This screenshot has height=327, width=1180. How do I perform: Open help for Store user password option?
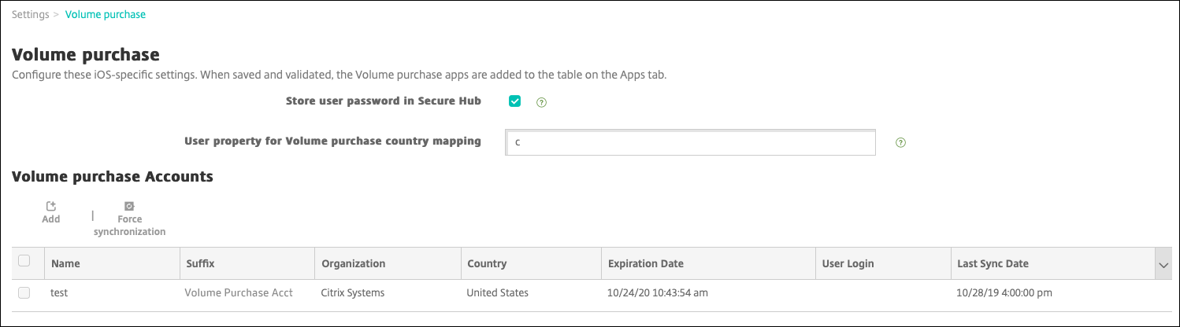coord(541,102)
